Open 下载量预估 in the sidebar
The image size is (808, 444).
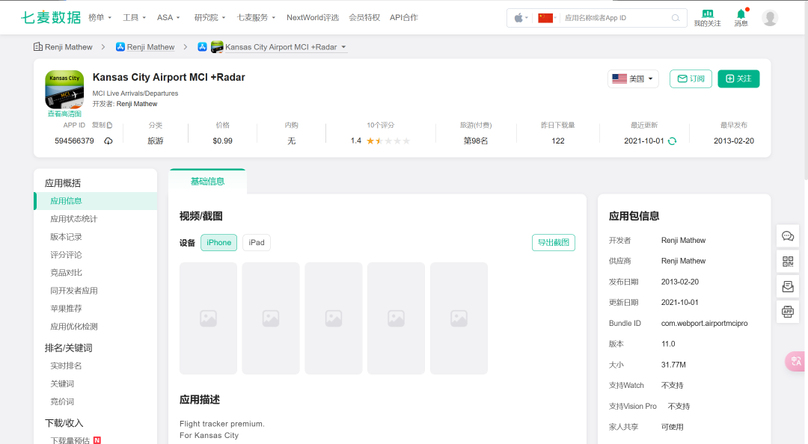70,440
